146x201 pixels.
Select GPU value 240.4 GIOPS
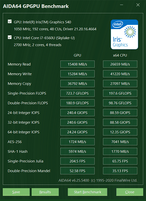coord(78,113)
